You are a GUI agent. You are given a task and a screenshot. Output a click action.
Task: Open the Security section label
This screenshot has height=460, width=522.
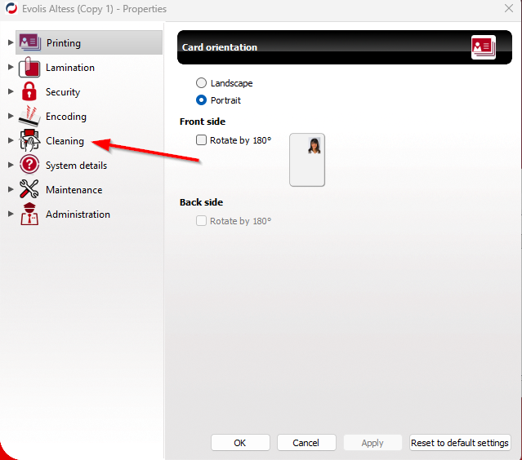(63, 92)
